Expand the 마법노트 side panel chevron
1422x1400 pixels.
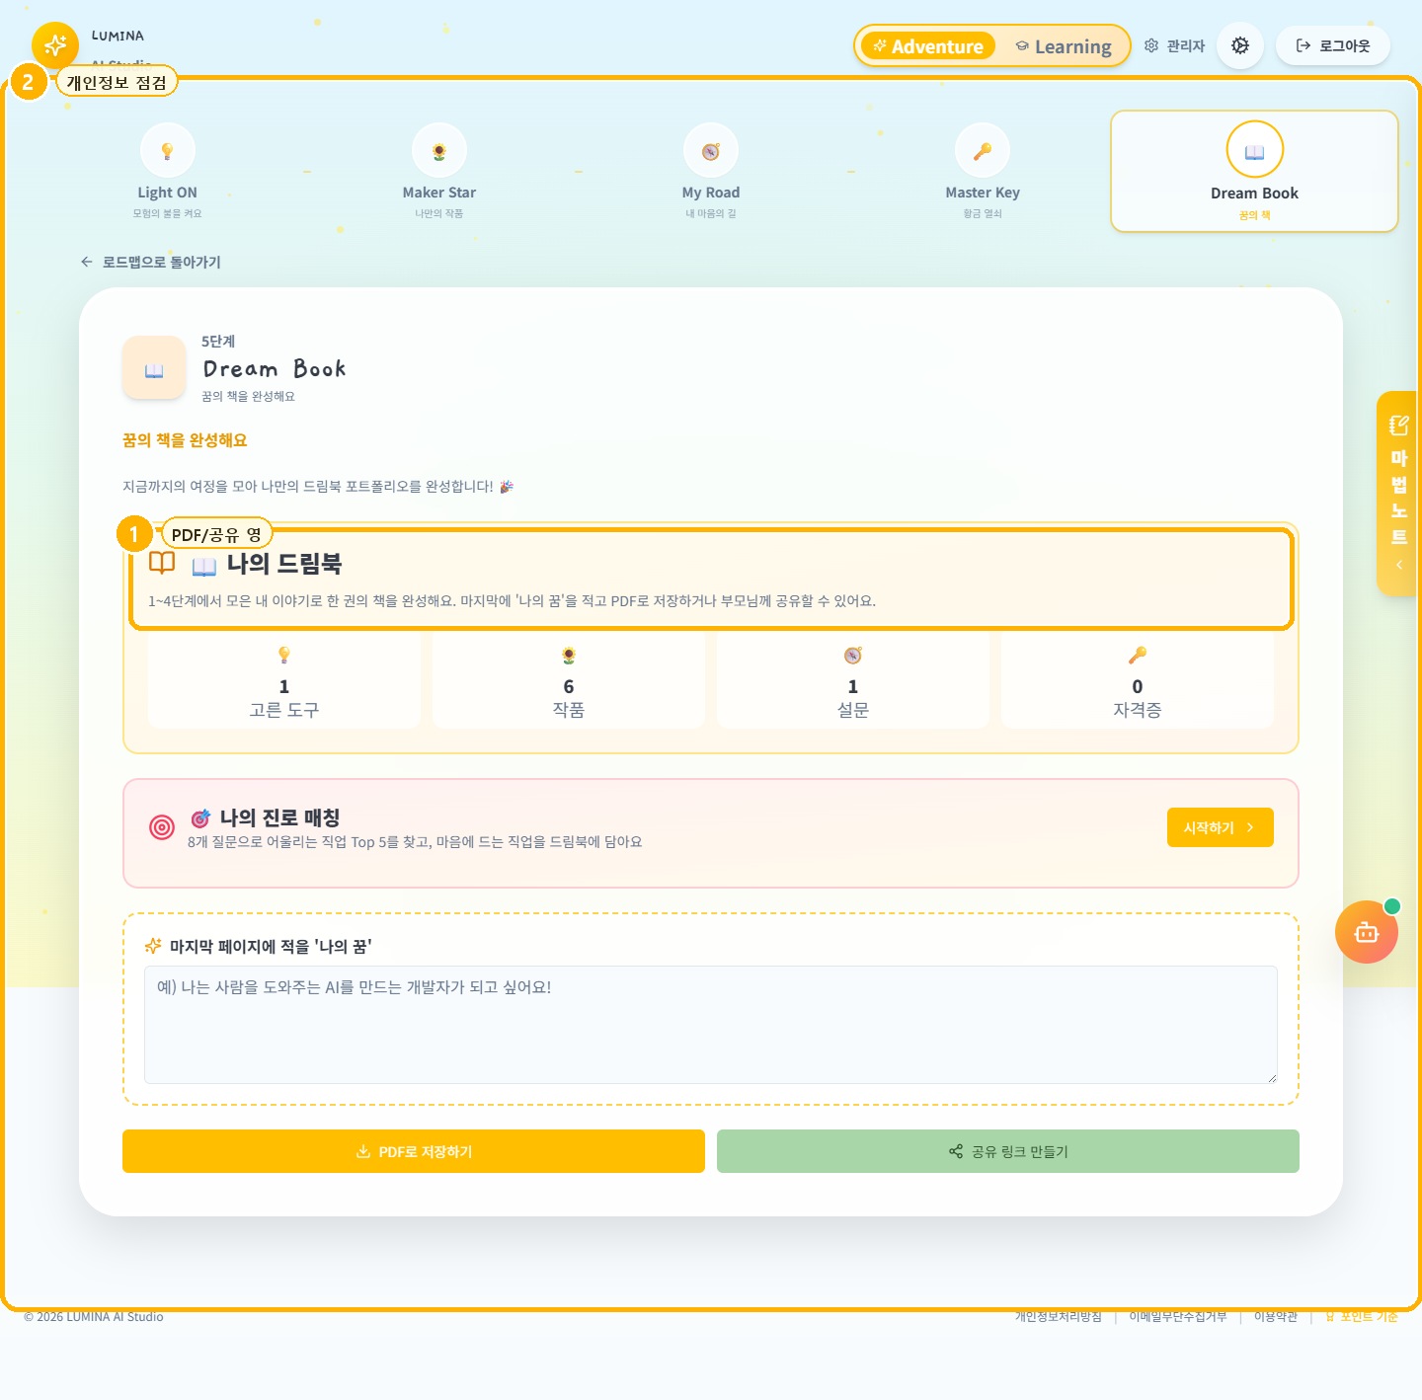pyautogui.click(x=1398, y=565)
